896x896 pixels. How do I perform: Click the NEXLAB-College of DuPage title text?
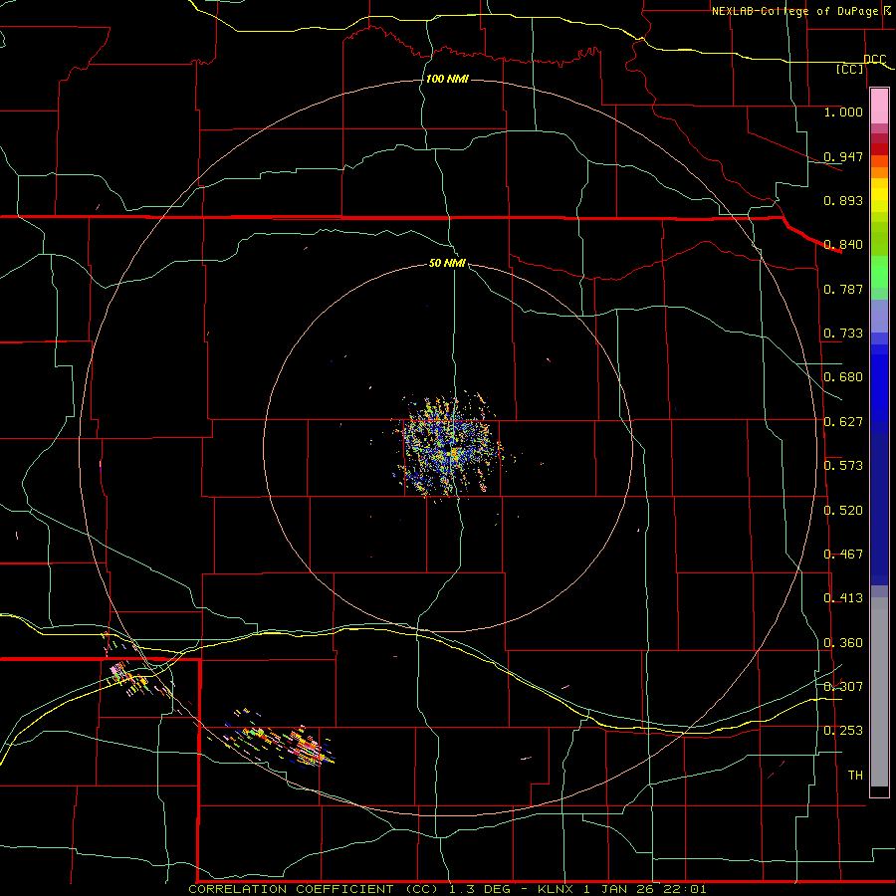click(x=800, y=11)
